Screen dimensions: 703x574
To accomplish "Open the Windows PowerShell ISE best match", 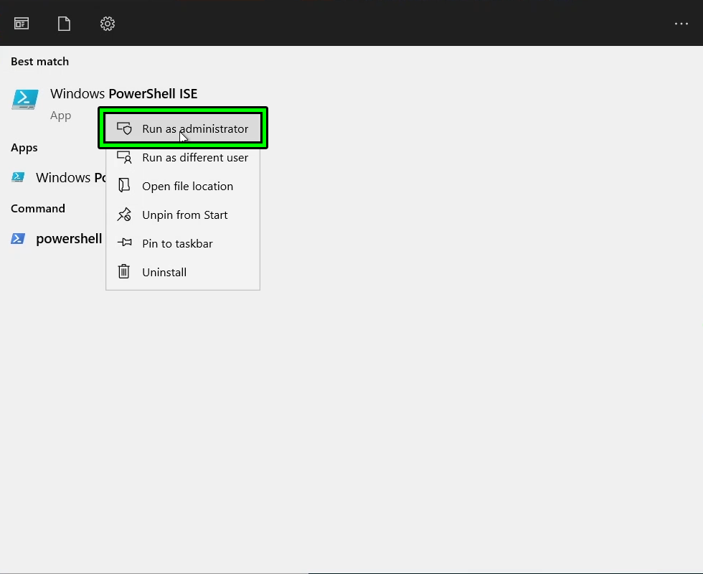I will click(x=123, y=93).
